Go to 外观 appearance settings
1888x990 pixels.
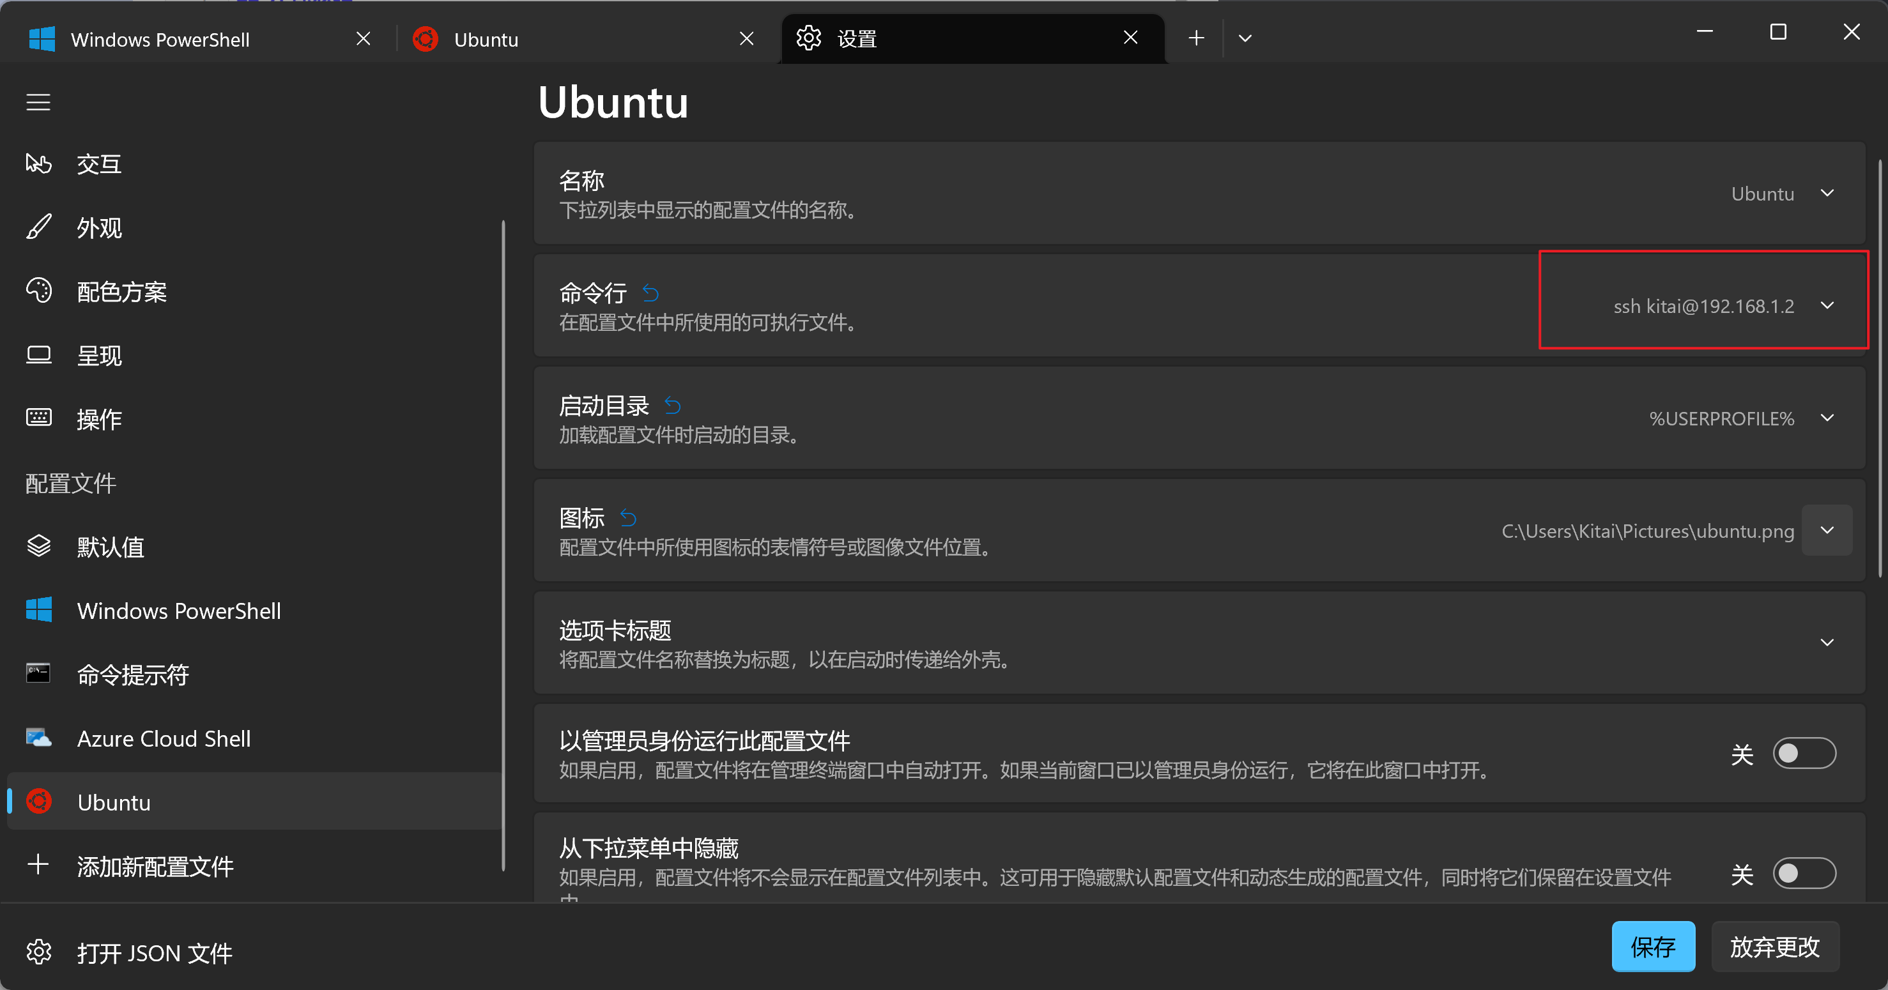click(99, 228)
